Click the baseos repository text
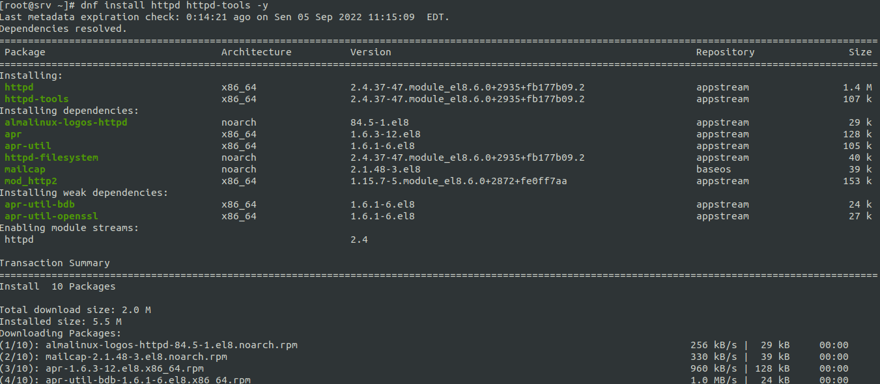The image size is (880, 384). [713, 169]
